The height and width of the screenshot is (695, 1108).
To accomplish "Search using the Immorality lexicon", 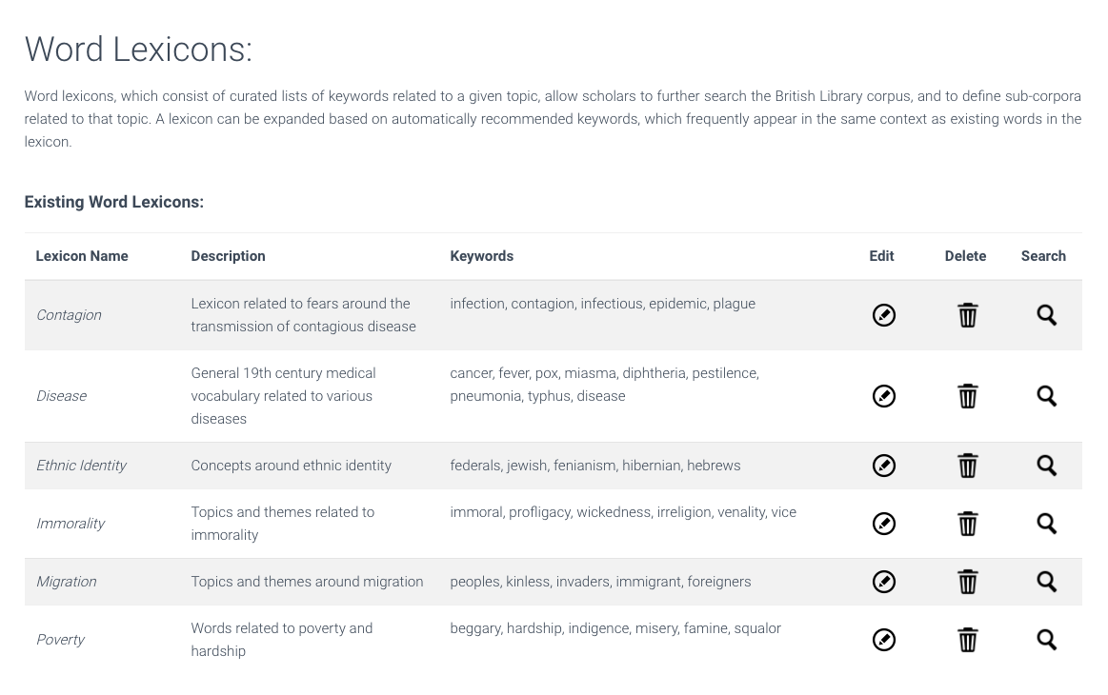I will (x=1046, y=524).
